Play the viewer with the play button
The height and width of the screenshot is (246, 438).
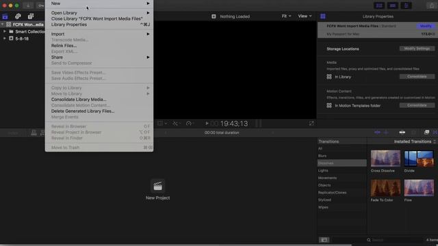point(207,123)
